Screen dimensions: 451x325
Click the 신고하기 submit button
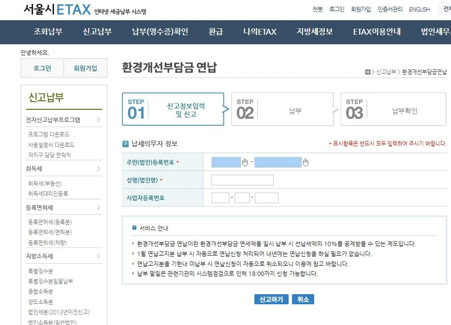[271, 299]
